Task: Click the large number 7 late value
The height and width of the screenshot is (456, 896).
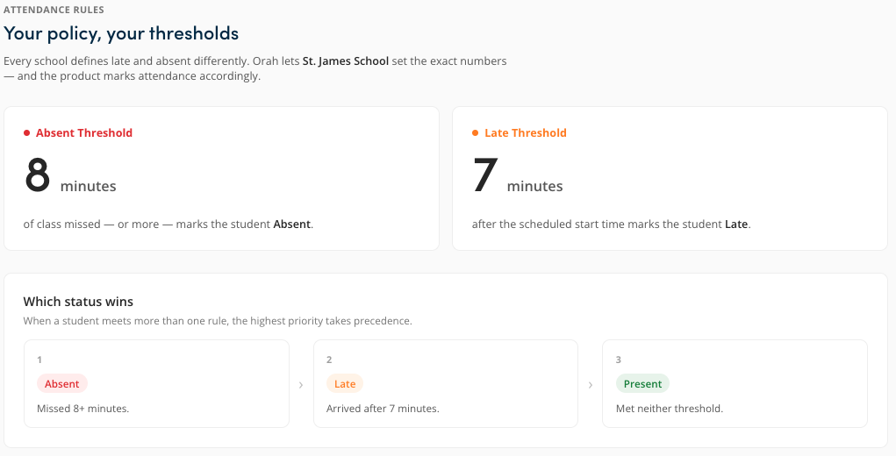Action: 485,175
